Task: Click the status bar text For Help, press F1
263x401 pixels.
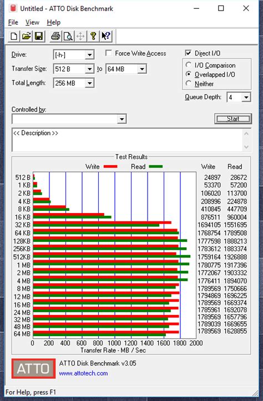Action: point(31,392)
